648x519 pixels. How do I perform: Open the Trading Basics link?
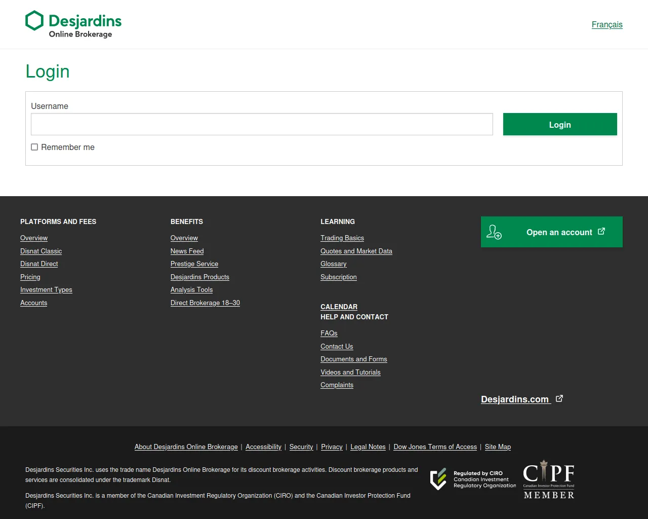tap(342, 238)
